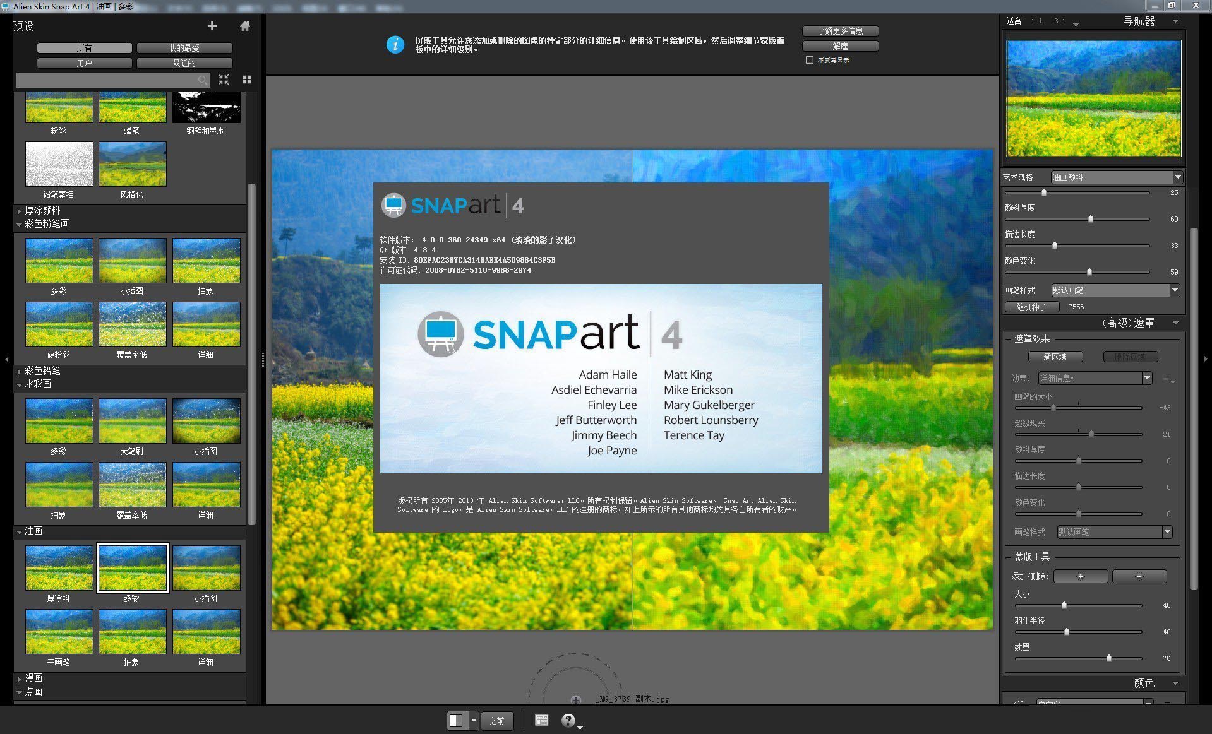
Task: Click the search magnifier icon in presets panel
Action: [x=202, y=80]
